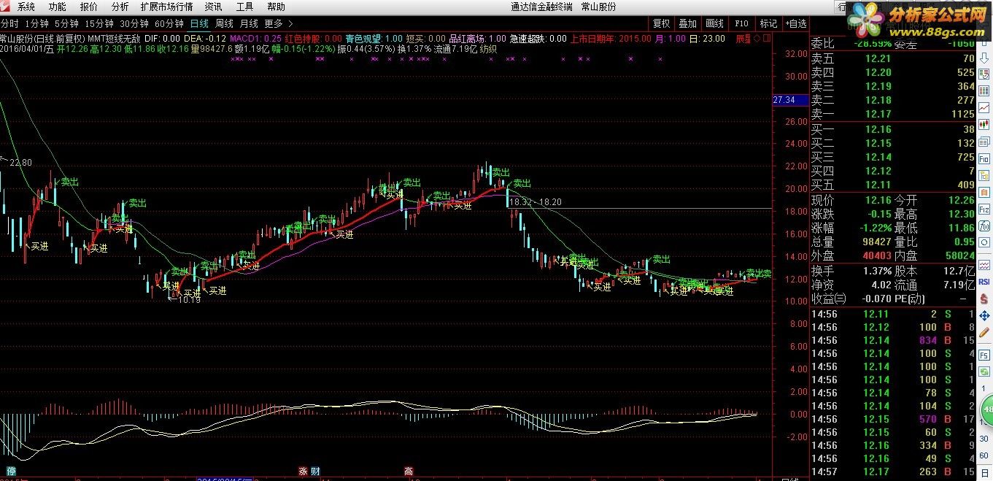Click the MMT短线无敌 indicator name
This screenshot has width=993, height=481.
(114, 38)
